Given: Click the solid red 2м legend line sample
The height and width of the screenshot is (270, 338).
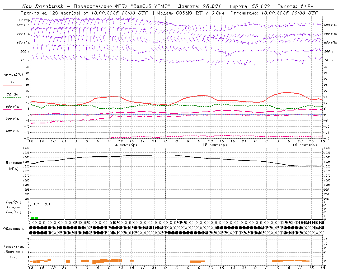Looking at the screenshot, I should click(12, 85).
